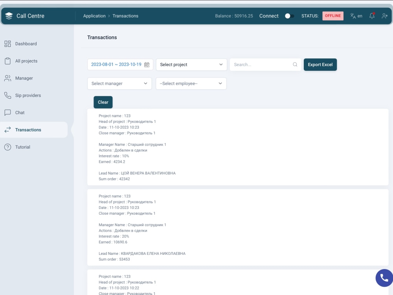The width and height of the screenshot is (393, 295).
Task: Click lead name КВАРДАКОВА ЕЛЕНА НИКОЛАЕВНА
Action: [153, 253]
